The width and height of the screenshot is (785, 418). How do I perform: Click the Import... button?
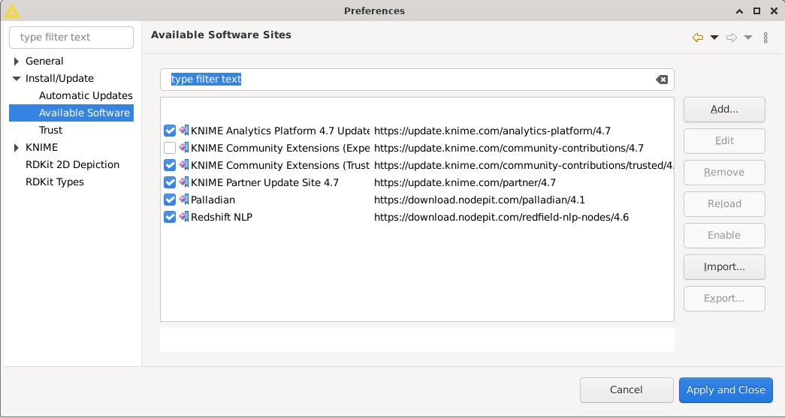724,267
